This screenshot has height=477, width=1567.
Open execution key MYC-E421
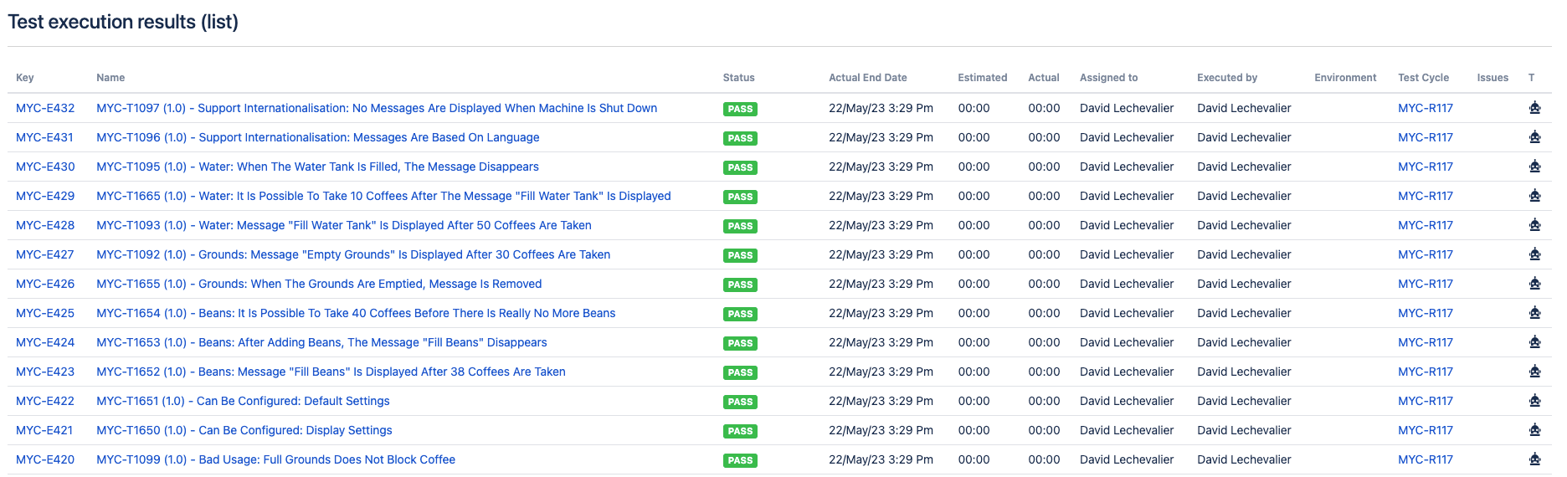[44, 430]
